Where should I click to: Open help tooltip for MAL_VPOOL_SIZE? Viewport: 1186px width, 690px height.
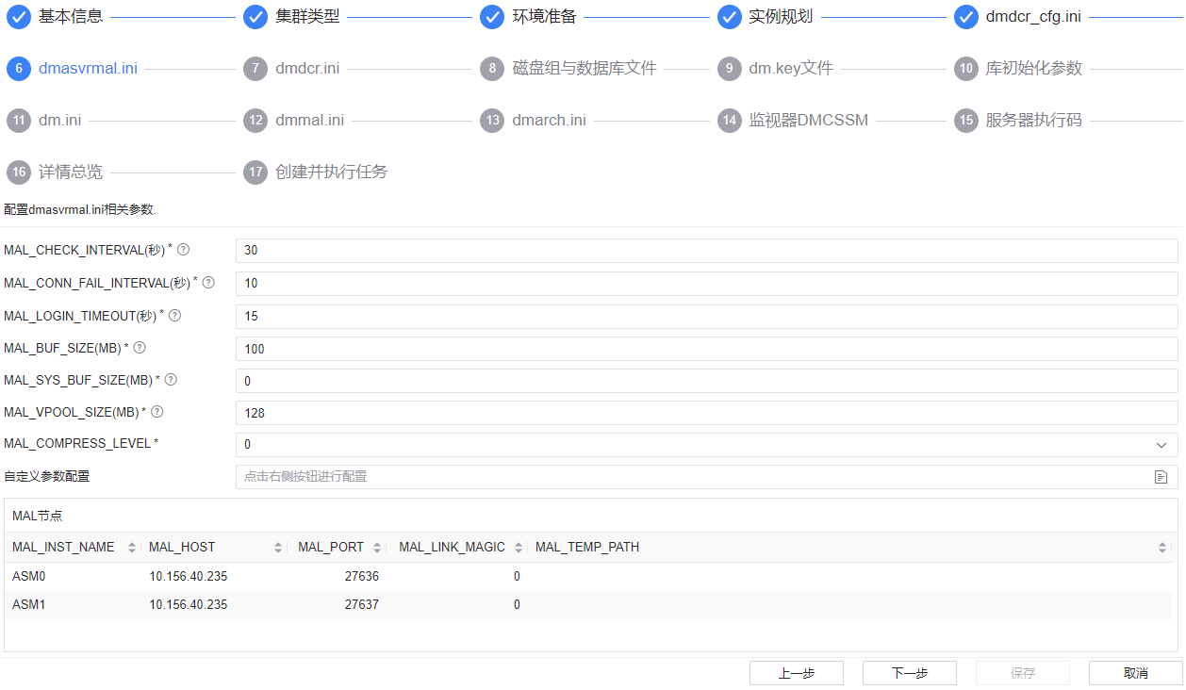click(157, 412)
